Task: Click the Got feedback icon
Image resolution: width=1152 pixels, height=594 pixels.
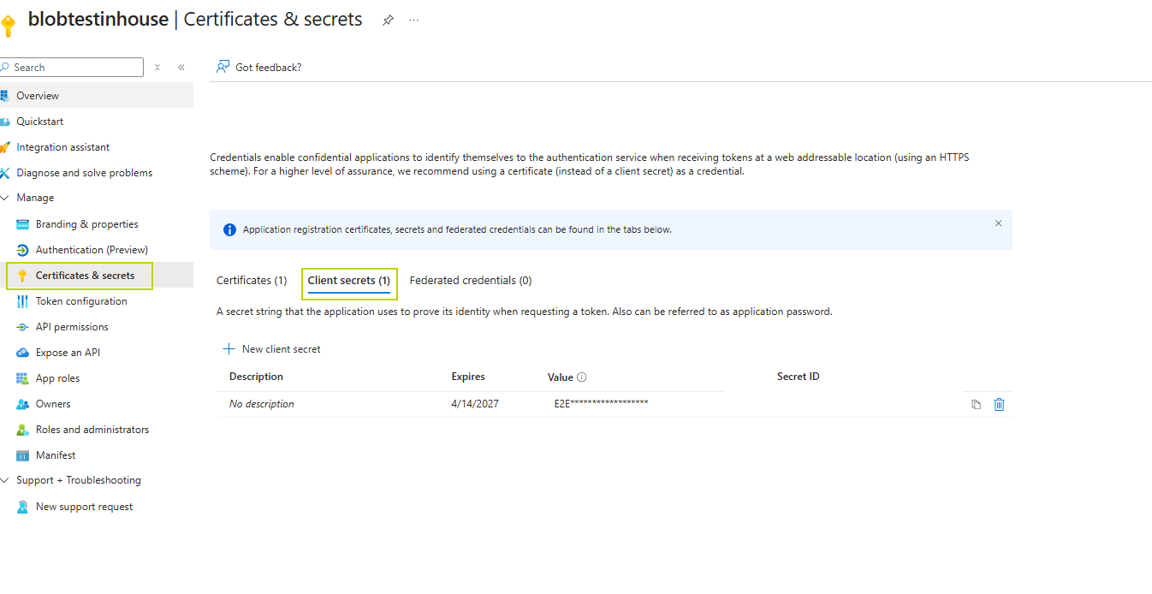Action: pyautogui.click(x=223, y=67)
